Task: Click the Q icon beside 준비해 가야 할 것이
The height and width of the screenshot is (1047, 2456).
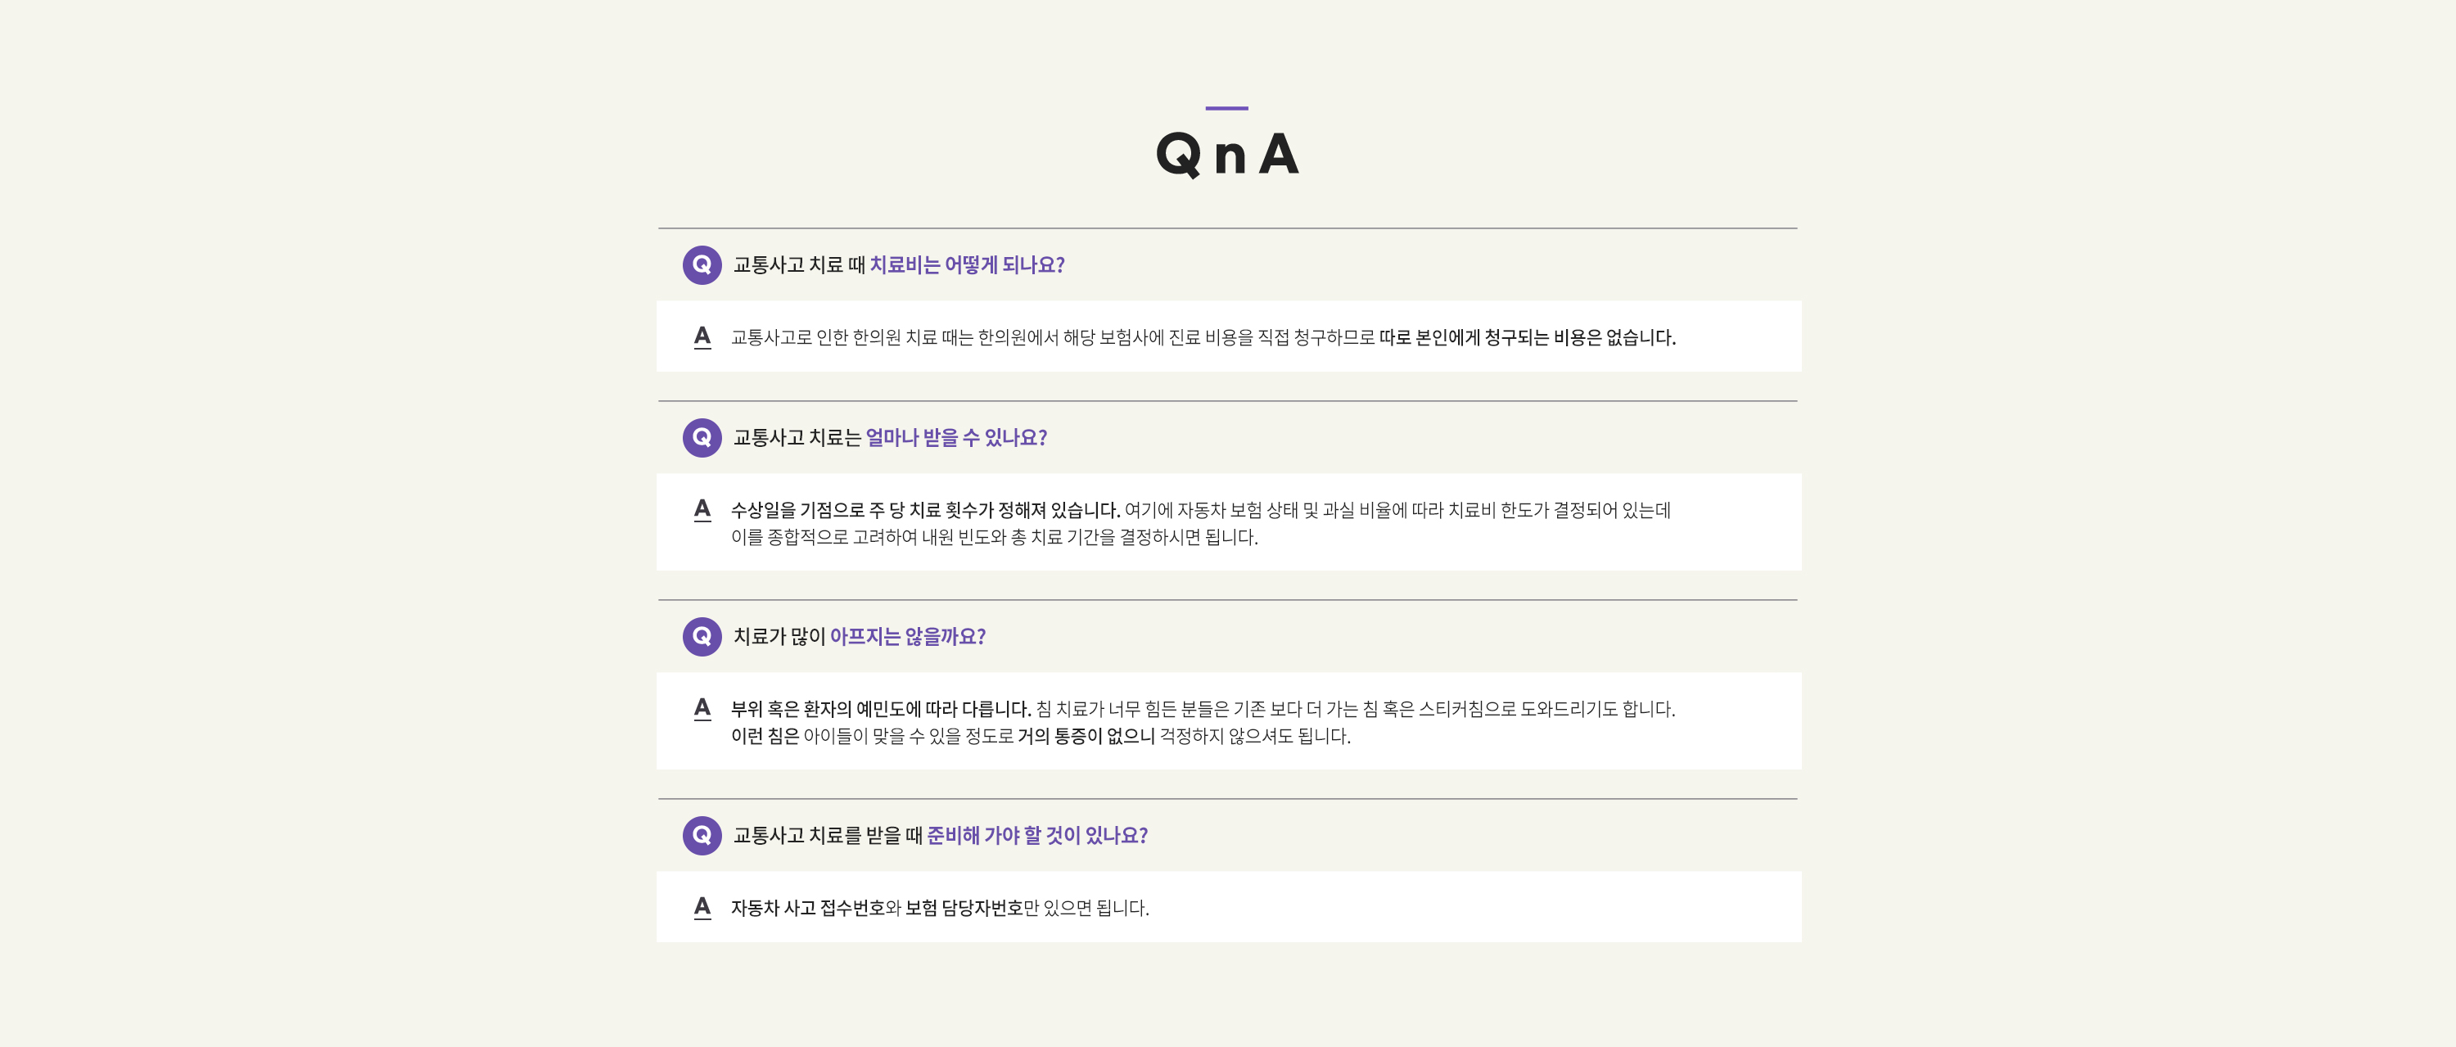Action: (x=702, y=835)
